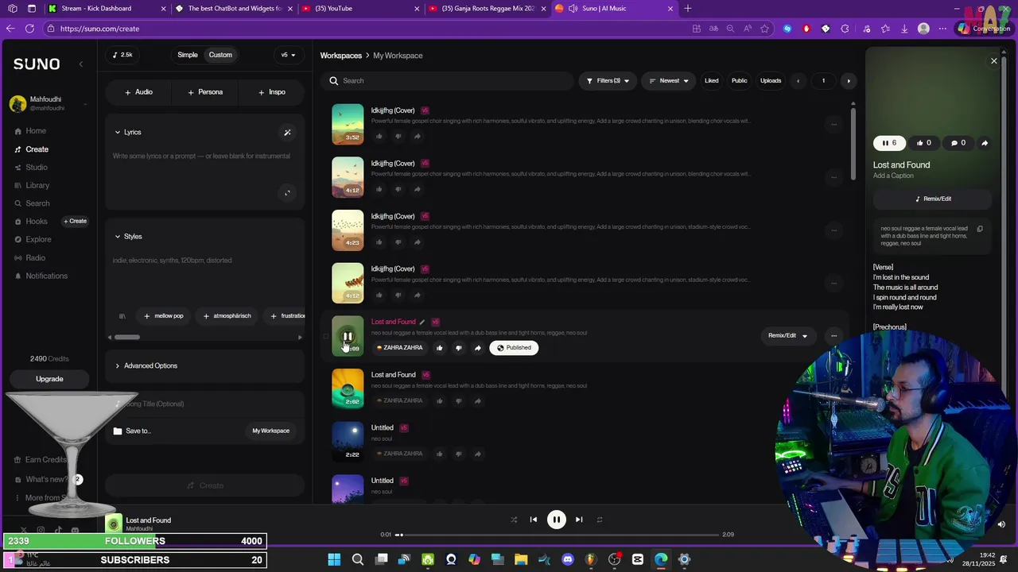This screenshot has width=1018, height=572.
Task: Pause the Lost and Found song thumbnail
Action: point(348,336)
